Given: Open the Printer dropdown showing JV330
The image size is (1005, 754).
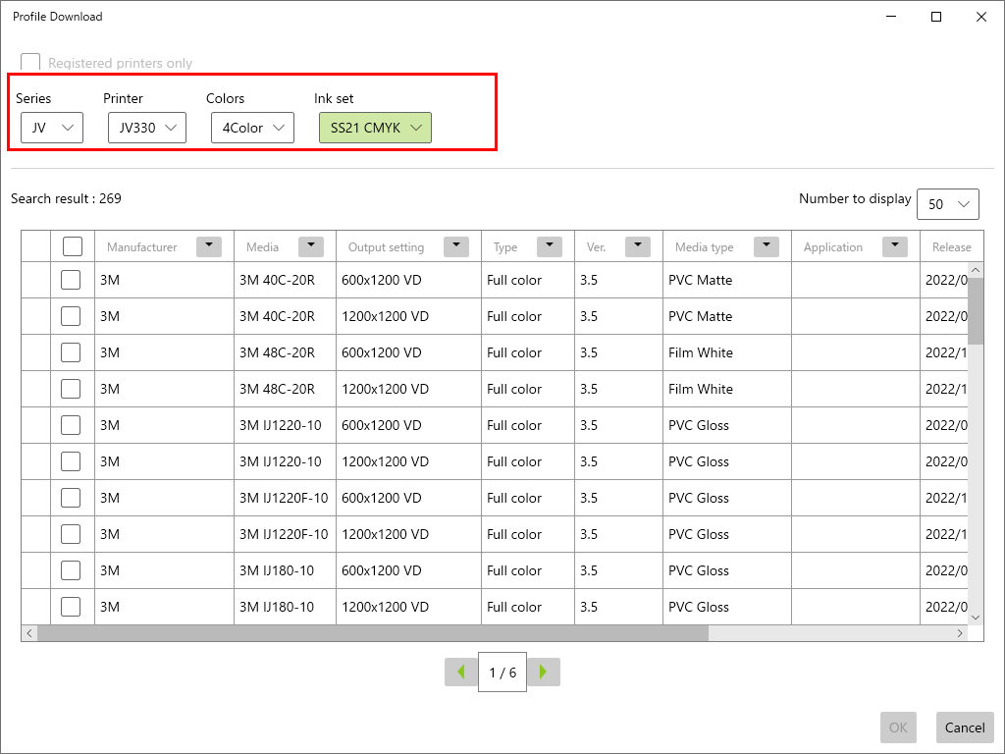Looking at the screenshot, I should pos(146,127).
